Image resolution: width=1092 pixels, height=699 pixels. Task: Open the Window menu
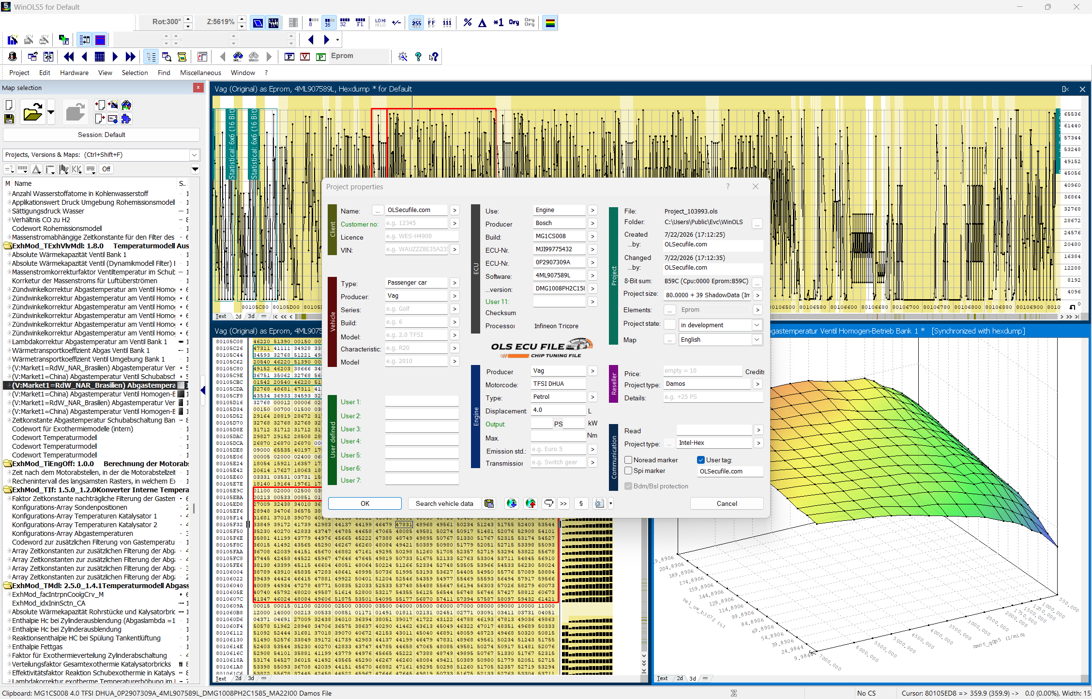click(x=243, y=73)
